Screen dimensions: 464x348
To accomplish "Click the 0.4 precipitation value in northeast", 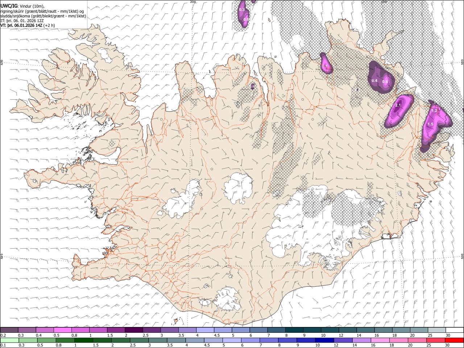I will (x=374, y=81).
